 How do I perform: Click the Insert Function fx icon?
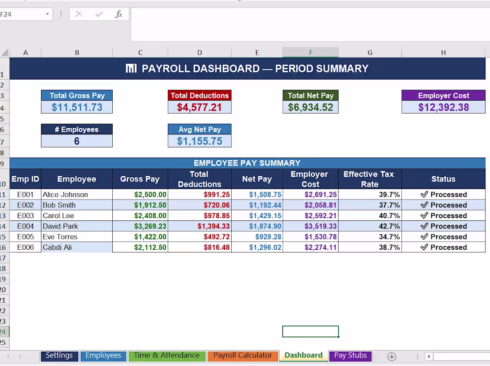pos(118,14)
